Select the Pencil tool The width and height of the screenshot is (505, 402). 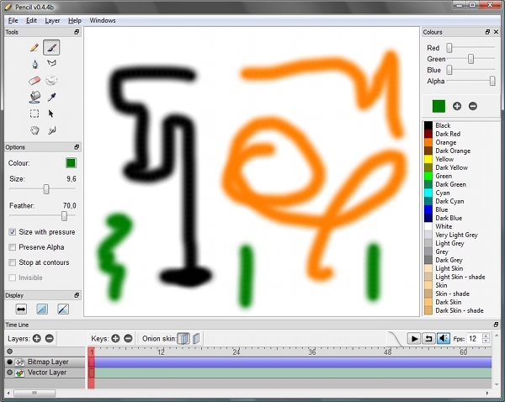click(x=35, y=48)
